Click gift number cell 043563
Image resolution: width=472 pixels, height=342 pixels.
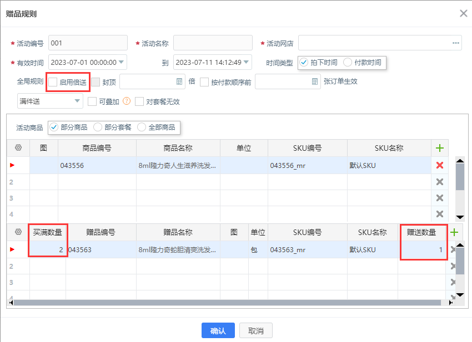(101, 249)
